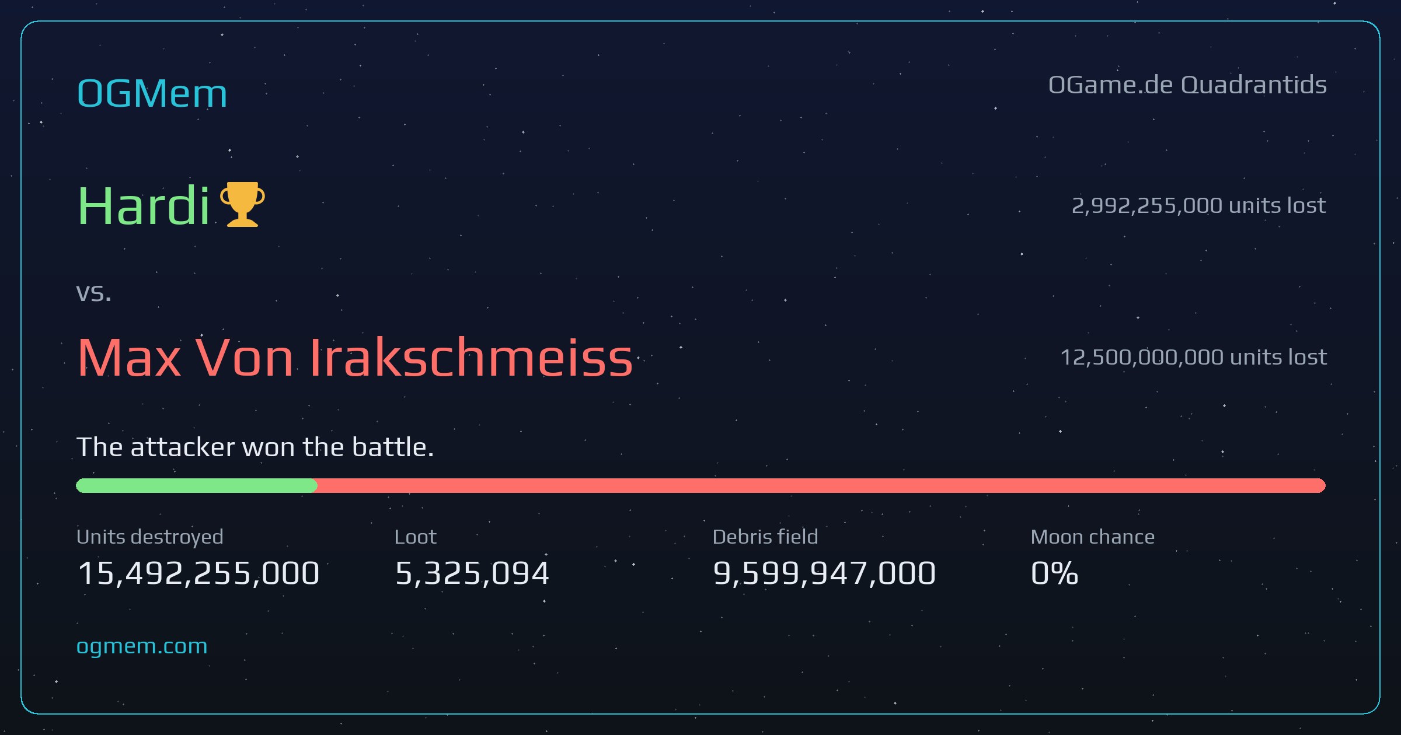Click the 9,599,947,000 debris field value
This screenshot has height=735, width=1401.
(824, 573)
